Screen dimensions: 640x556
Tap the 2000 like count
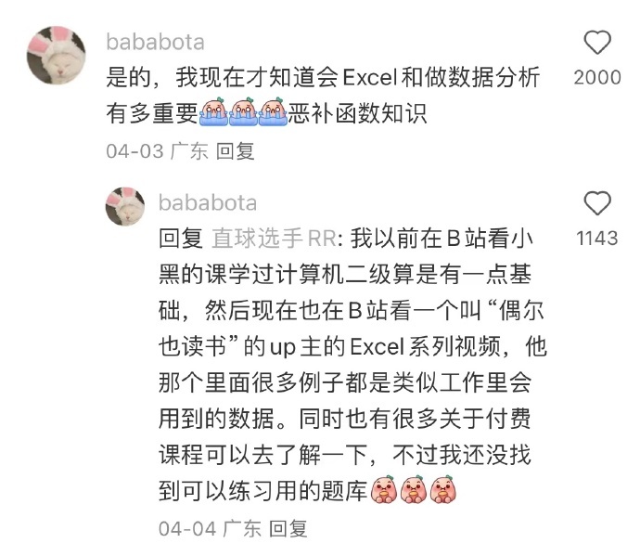597,77
